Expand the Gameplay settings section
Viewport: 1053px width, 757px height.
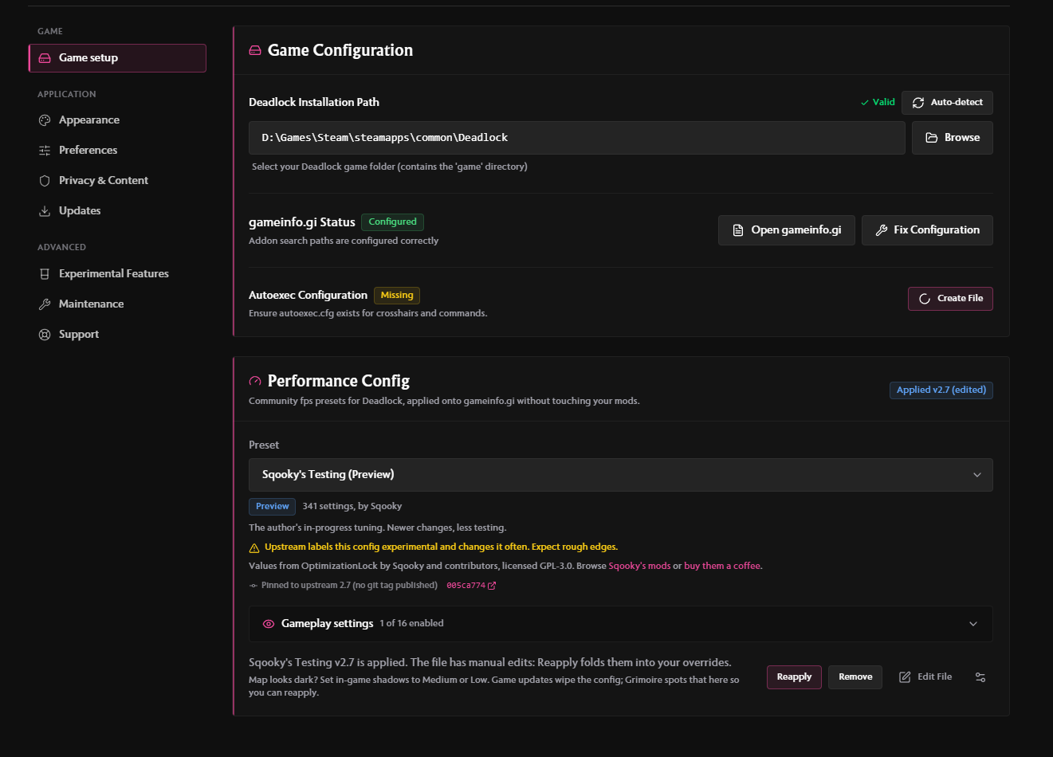620,624
